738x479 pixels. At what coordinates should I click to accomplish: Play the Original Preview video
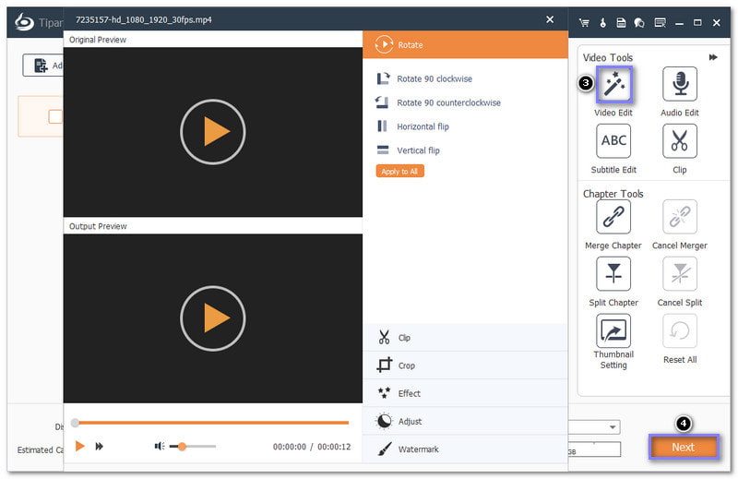pos(212,132)
